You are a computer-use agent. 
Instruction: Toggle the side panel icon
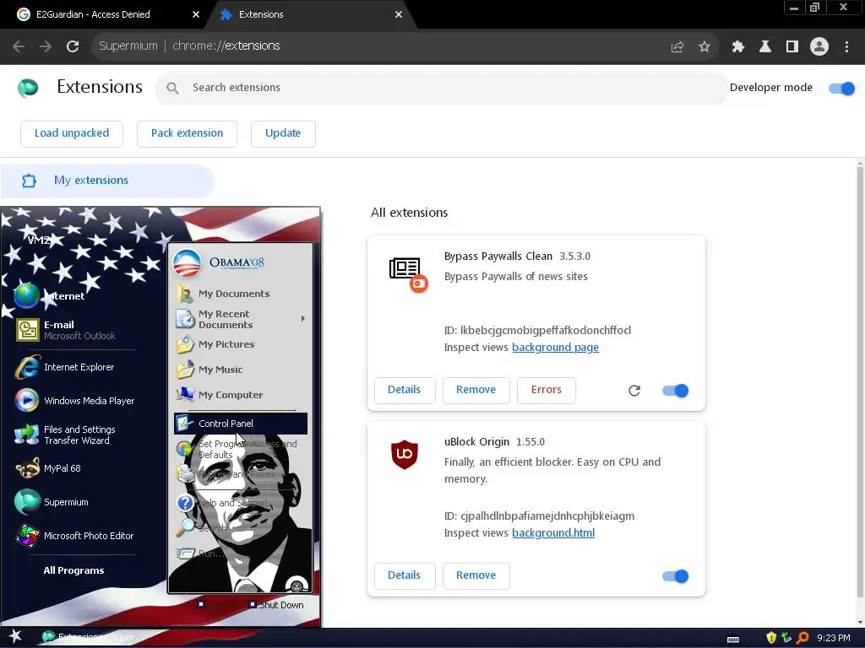(x=792, y=47)
